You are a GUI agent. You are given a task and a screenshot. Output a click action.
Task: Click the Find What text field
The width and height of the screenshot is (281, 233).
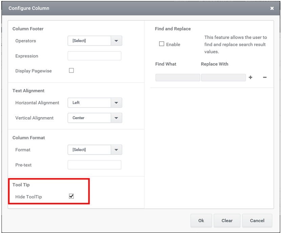point(178,78)
